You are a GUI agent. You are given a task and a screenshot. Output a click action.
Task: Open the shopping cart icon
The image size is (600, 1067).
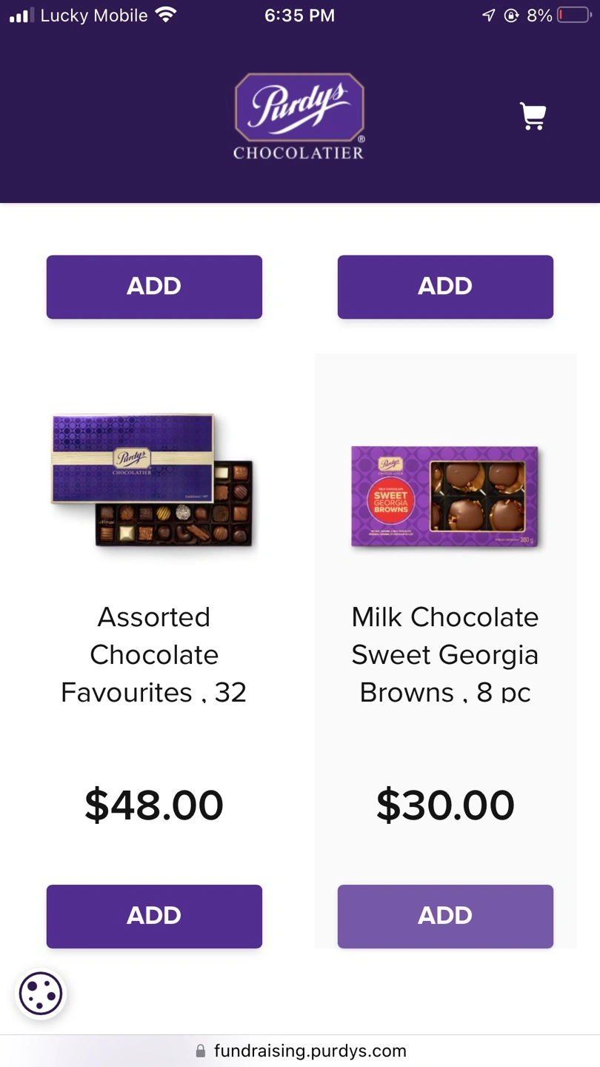[533, 116]
